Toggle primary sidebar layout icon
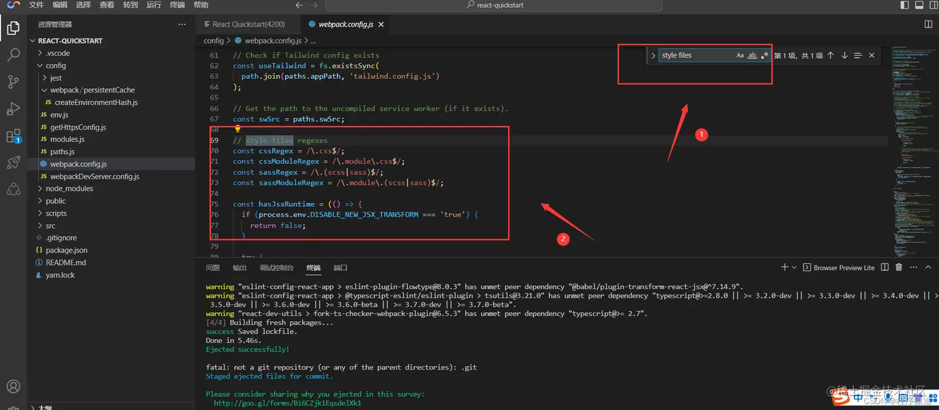This screenshot has width=939, height=410. pos(905,5)
